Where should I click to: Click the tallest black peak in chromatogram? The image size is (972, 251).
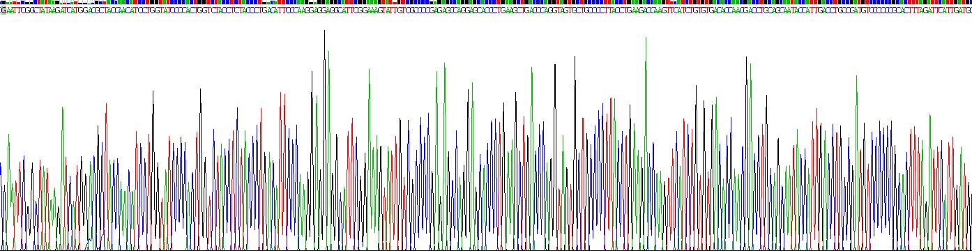[x=324, y=139]
